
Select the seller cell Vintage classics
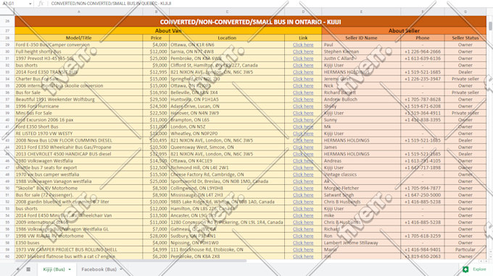pos(361,175)
